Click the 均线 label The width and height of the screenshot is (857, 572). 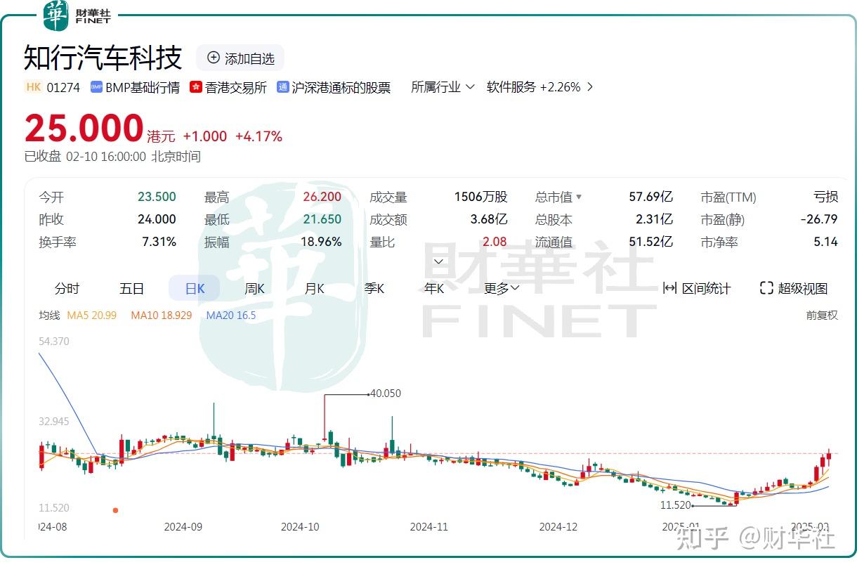(49, 316)
